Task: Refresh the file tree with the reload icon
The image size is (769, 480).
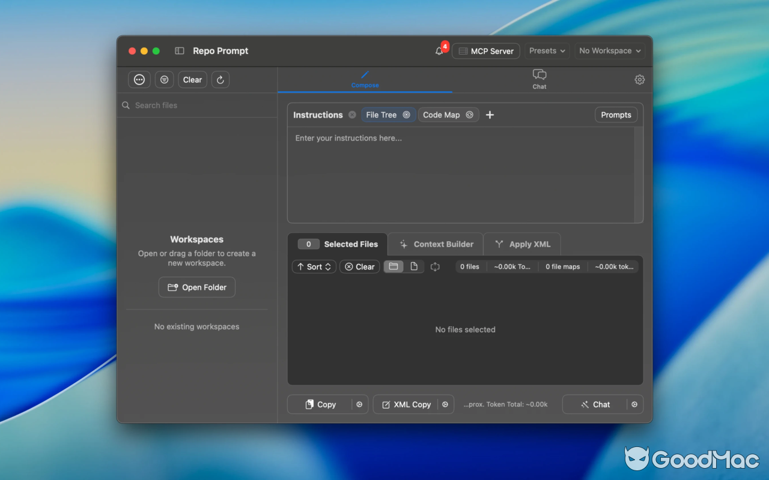Action: pos(220,79)
